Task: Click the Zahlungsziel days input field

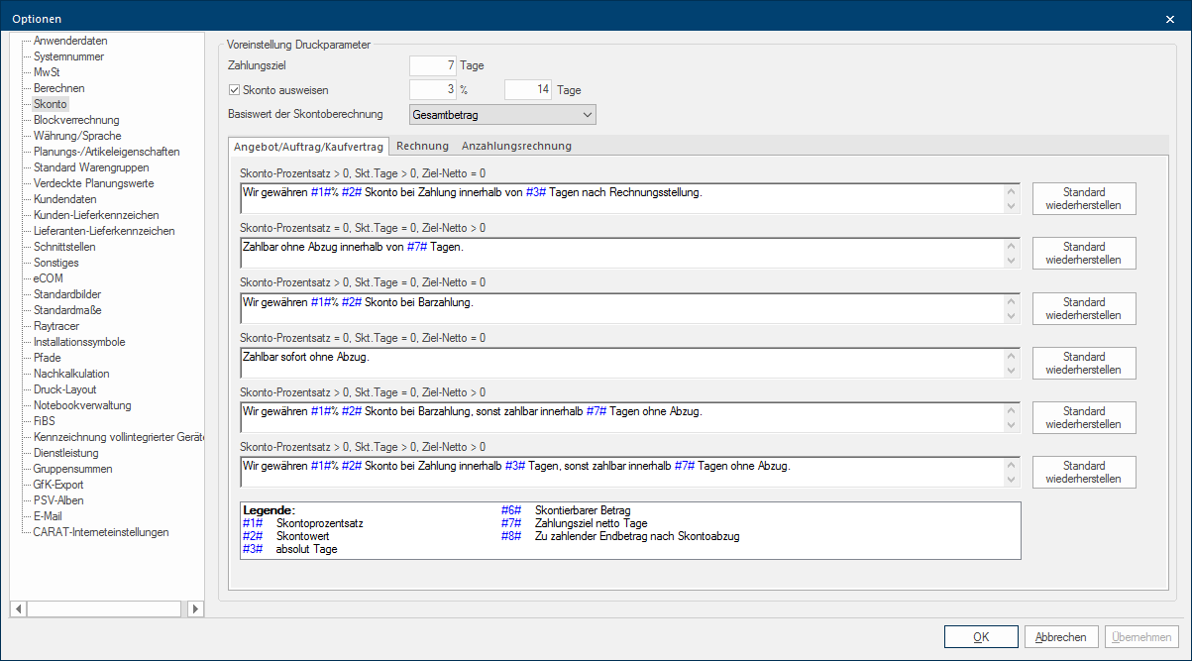Action: (433, 65)
